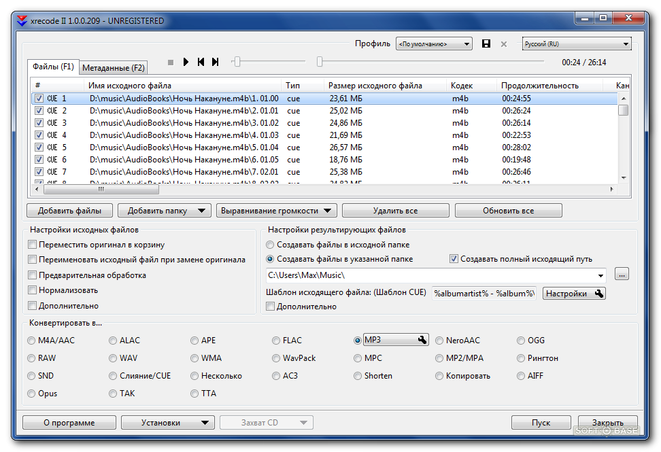Toggle output files Дополнительно checkbox

270,307
